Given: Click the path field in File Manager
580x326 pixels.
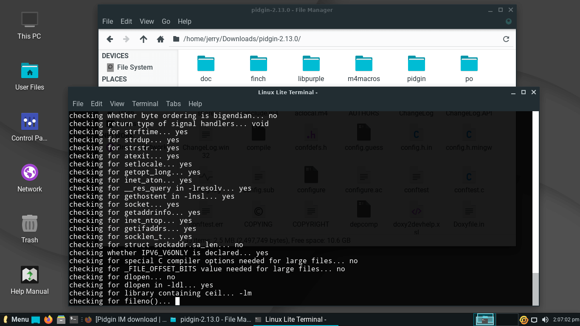Looking at the screenshot, I should tap(340, 39).
